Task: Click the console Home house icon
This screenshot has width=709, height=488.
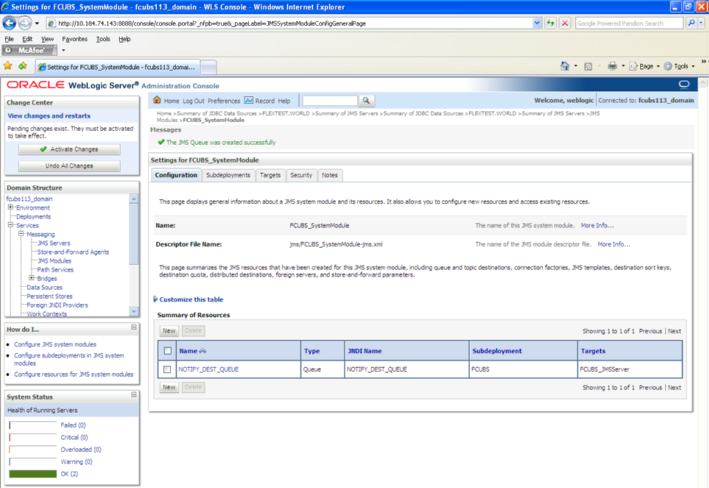Action: pyautogui.click(x=157, y=100)
